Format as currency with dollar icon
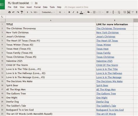Screen dimensions: 138x116 tap(27, 12)
